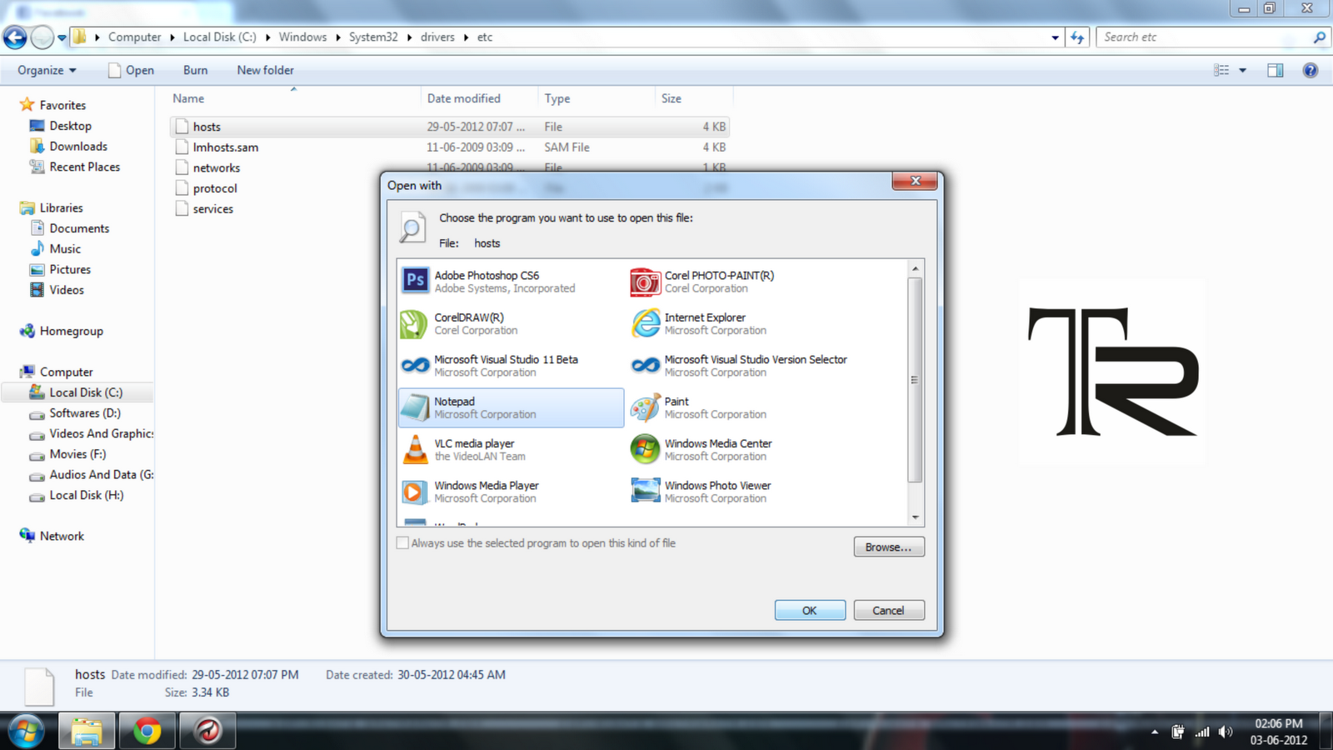Click the program list scrollbar thumb
The height and width of the screenshot is (750, 1333).
point(915,380)
